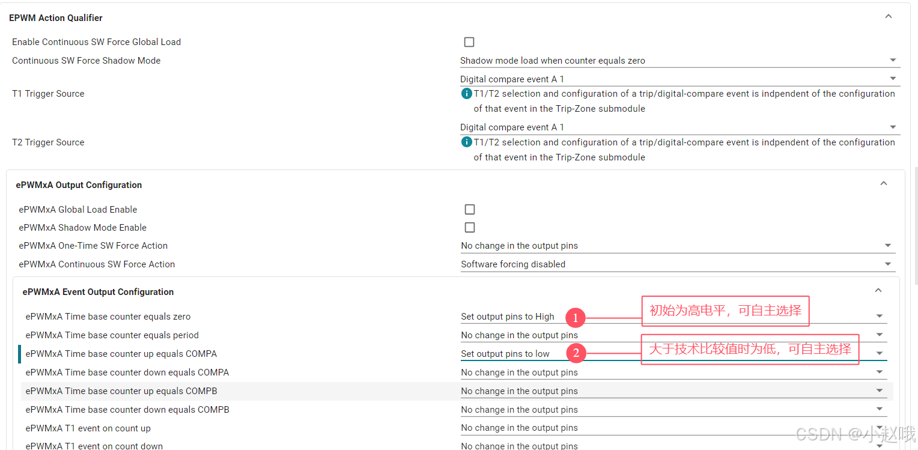The width and height of the screenshot is (918, 450).
Task: Click the counter up equals COMPA label
Action: click(121, 354)
